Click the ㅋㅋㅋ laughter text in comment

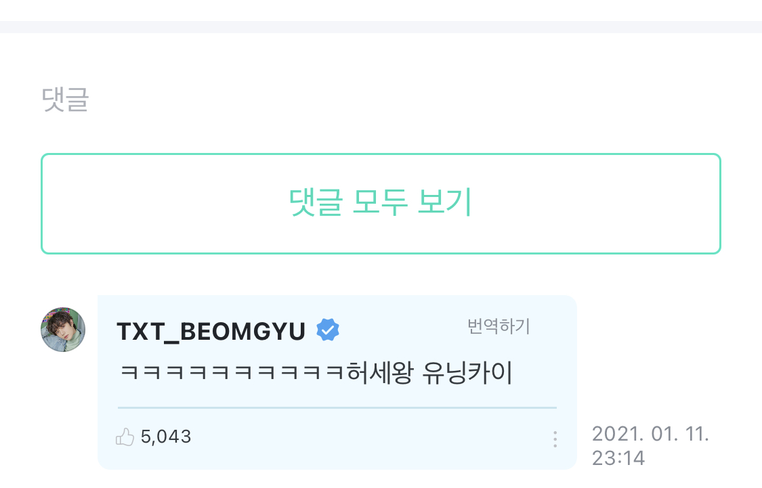coord(232,373)
